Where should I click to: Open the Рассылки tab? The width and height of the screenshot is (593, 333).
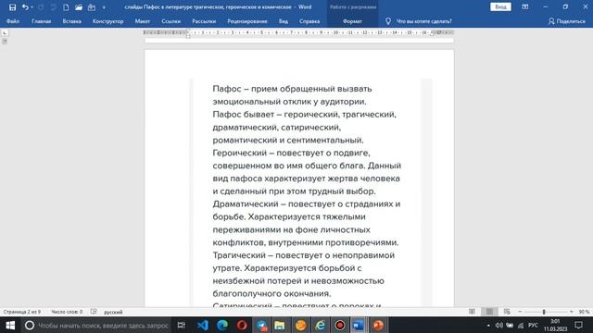click(204, 21)
